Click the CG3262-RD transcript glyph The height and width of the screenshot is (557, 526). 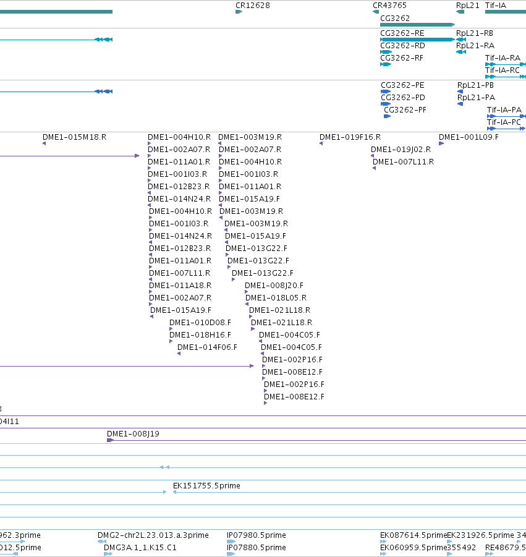point(386,52)
